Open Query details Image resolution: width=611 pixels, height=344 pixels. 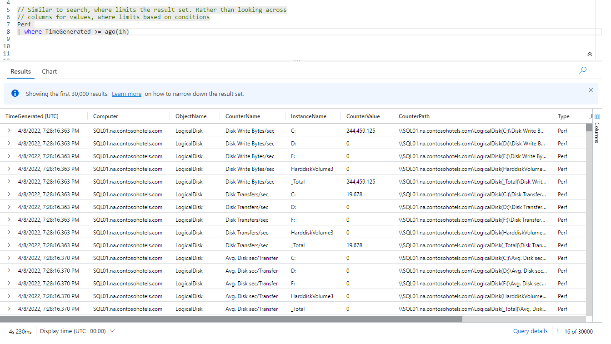pyautogui.click(x=530, y=331)
